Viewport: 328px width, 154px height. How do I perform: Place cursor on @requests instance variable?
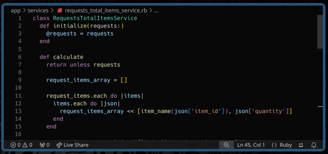coord(61,34)
